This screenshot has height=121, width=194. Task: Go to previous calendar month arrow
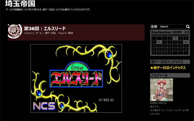(x=186, y=32)
